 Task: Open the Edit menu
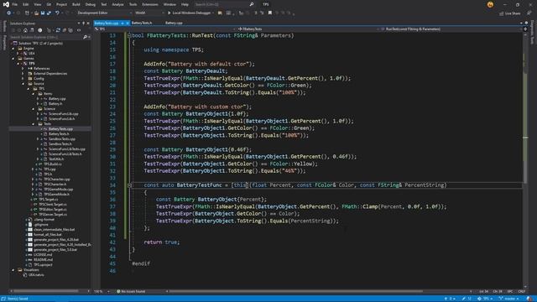[26, 4]
